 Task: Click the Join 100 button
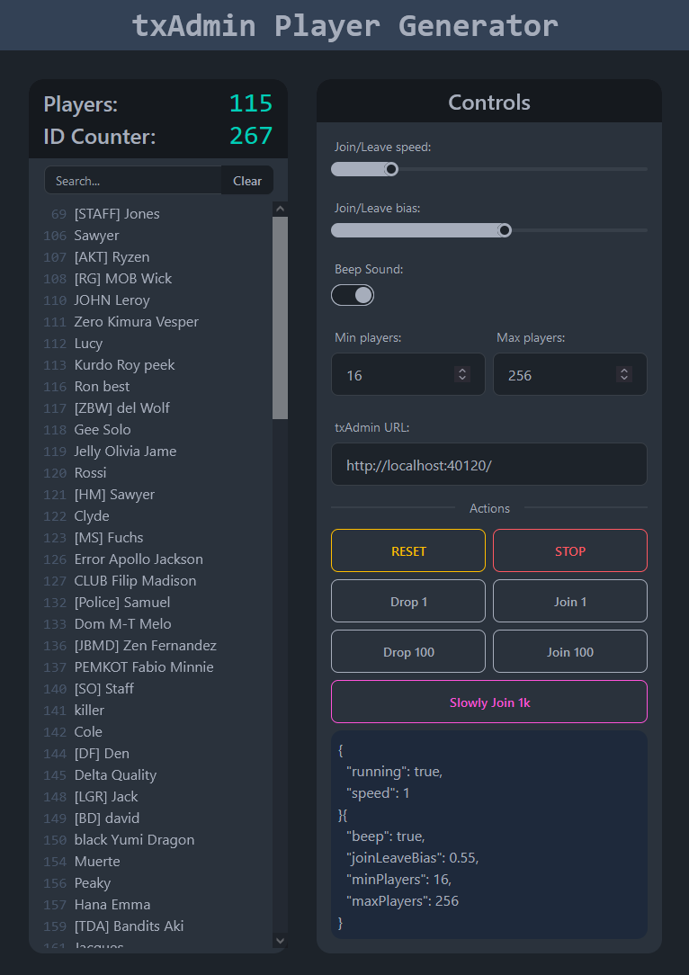click(x=570, y=652)
